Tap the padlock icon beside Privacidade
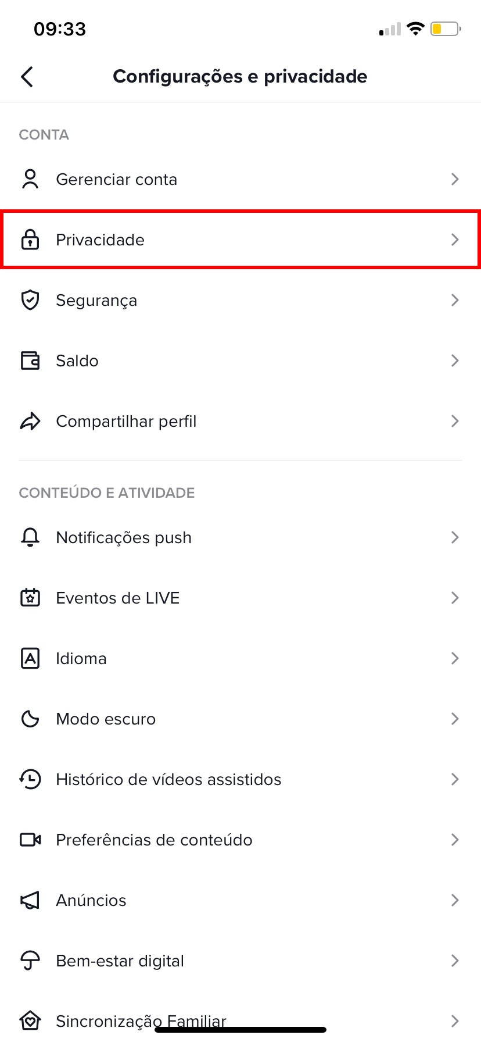Viewport: 481px width, 1042px height. coord(30,240)
